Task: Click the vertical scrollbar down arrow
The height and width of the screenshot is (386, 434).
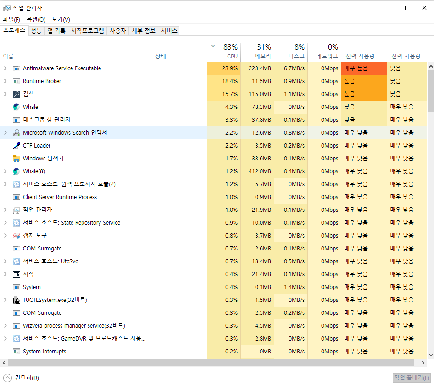Action: (431, 355)
